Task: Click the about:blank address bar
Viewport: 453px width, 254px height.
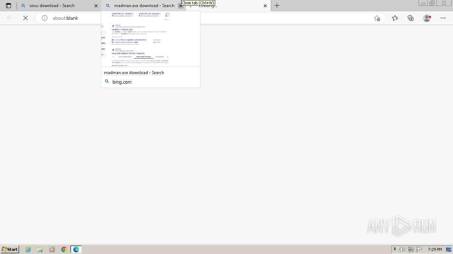Action: pos(211,18)
